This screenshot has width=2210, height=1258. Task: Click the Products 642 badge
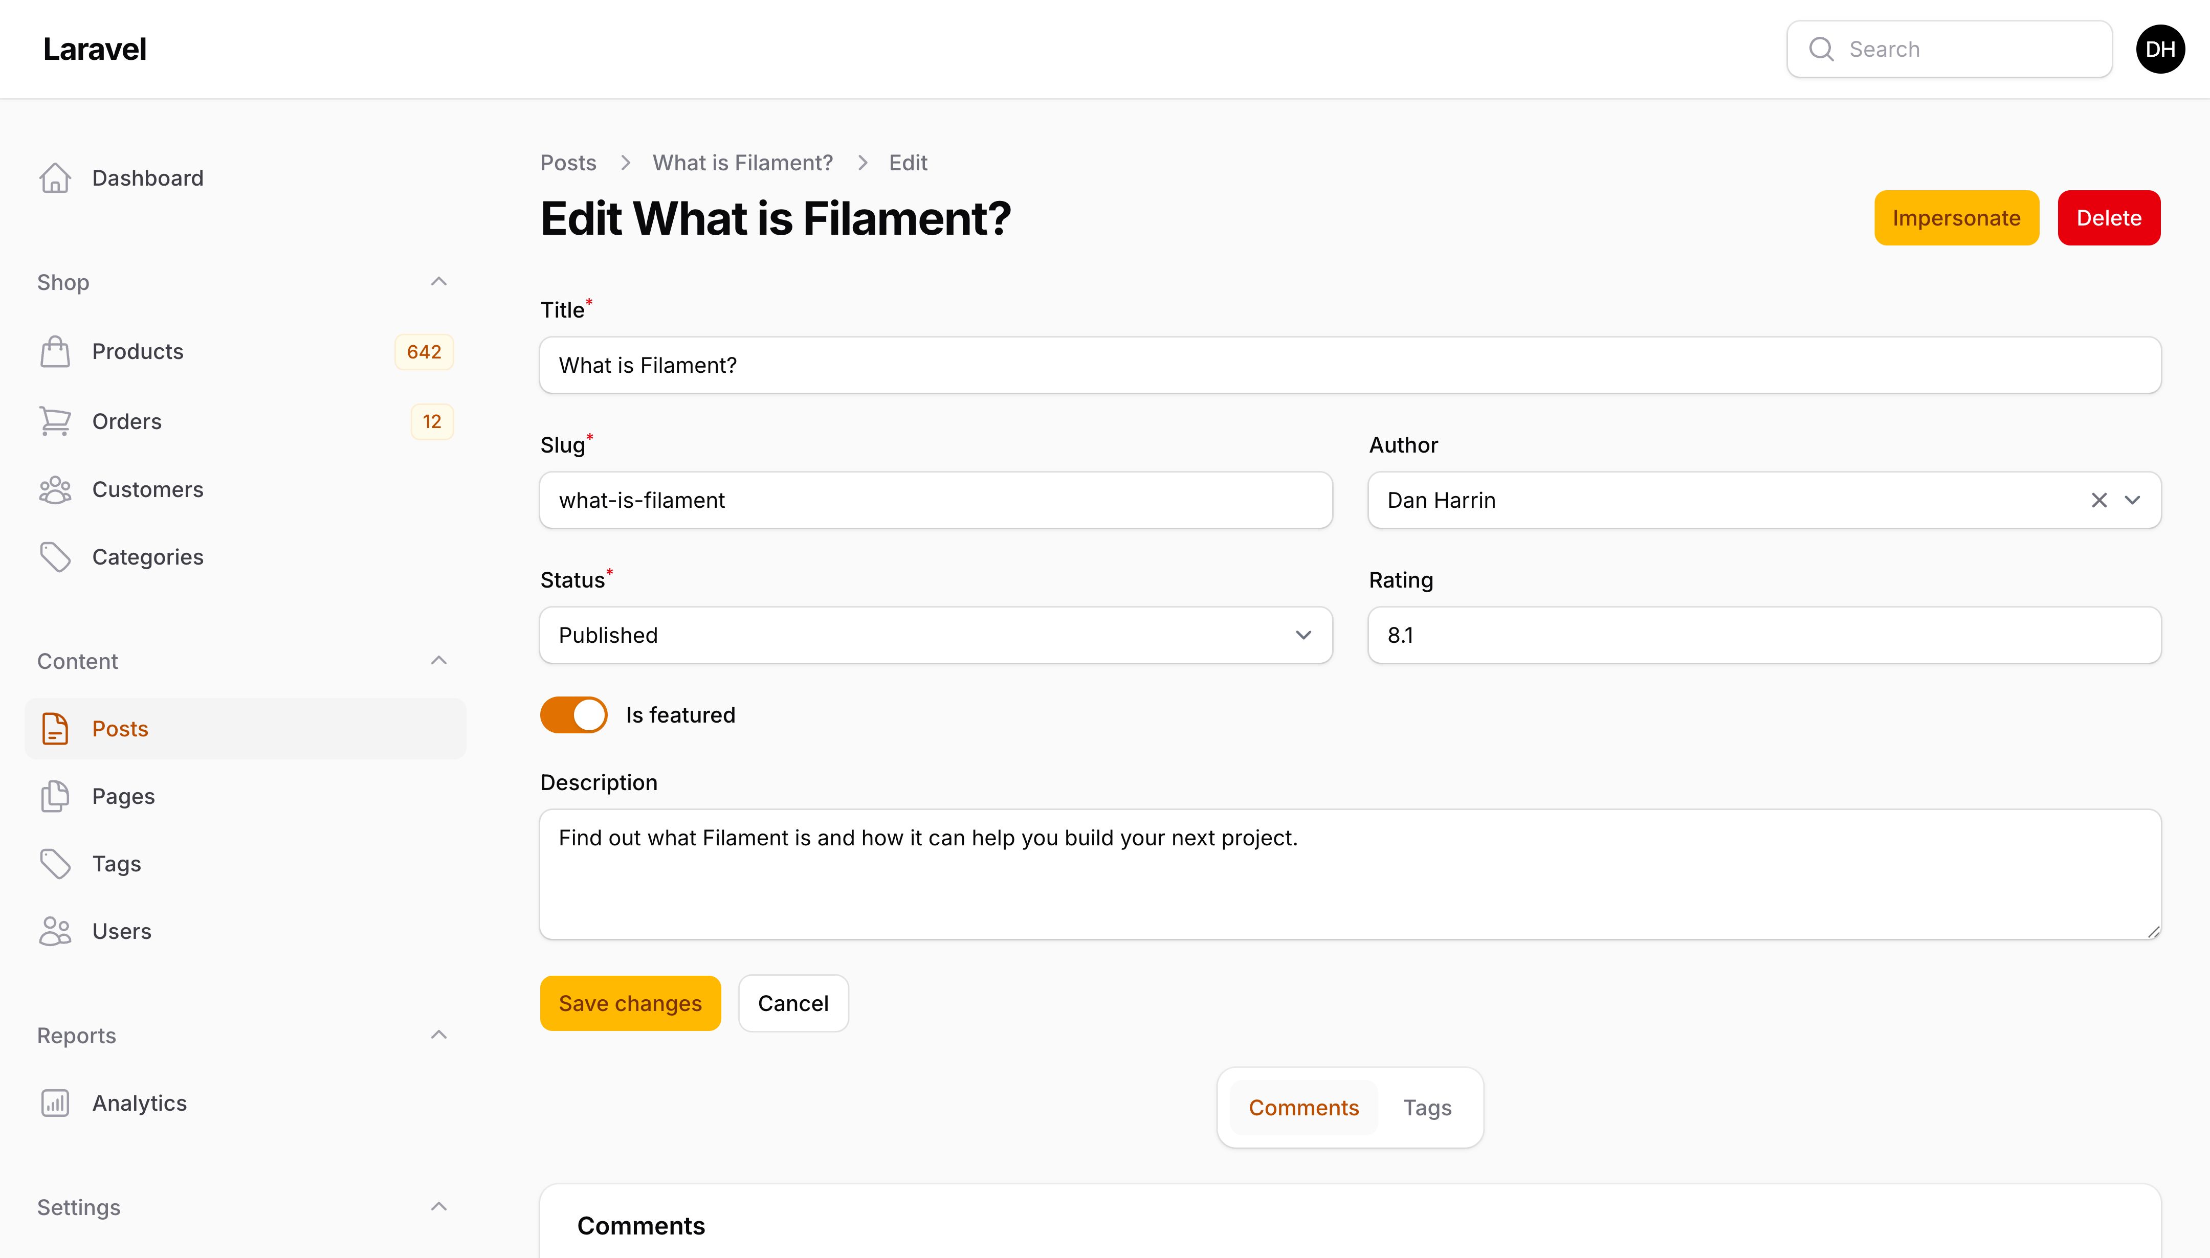point(425,352)
